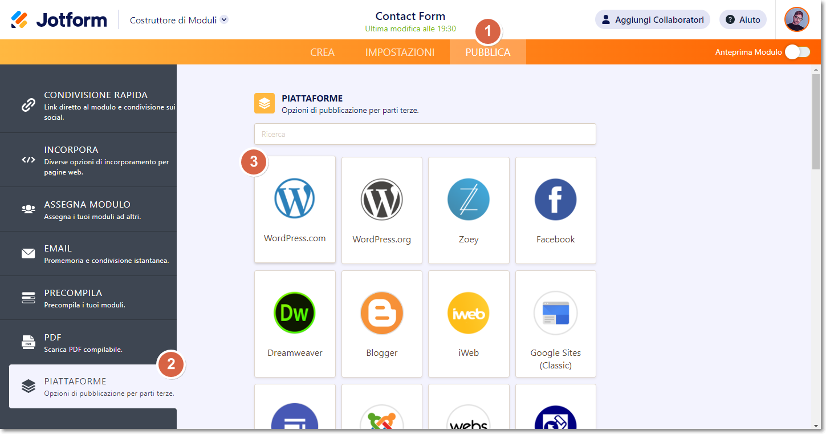Choose the Zoey platform icon
Image resolution: width=826 pixels, height=434 pixels.
click(469, 199)
